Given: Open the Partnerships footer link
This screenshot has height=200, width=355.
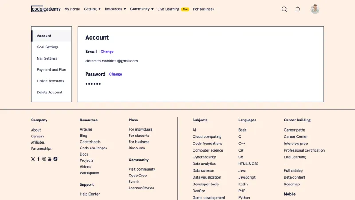Looking at the screenshot, I should (41, 148).
